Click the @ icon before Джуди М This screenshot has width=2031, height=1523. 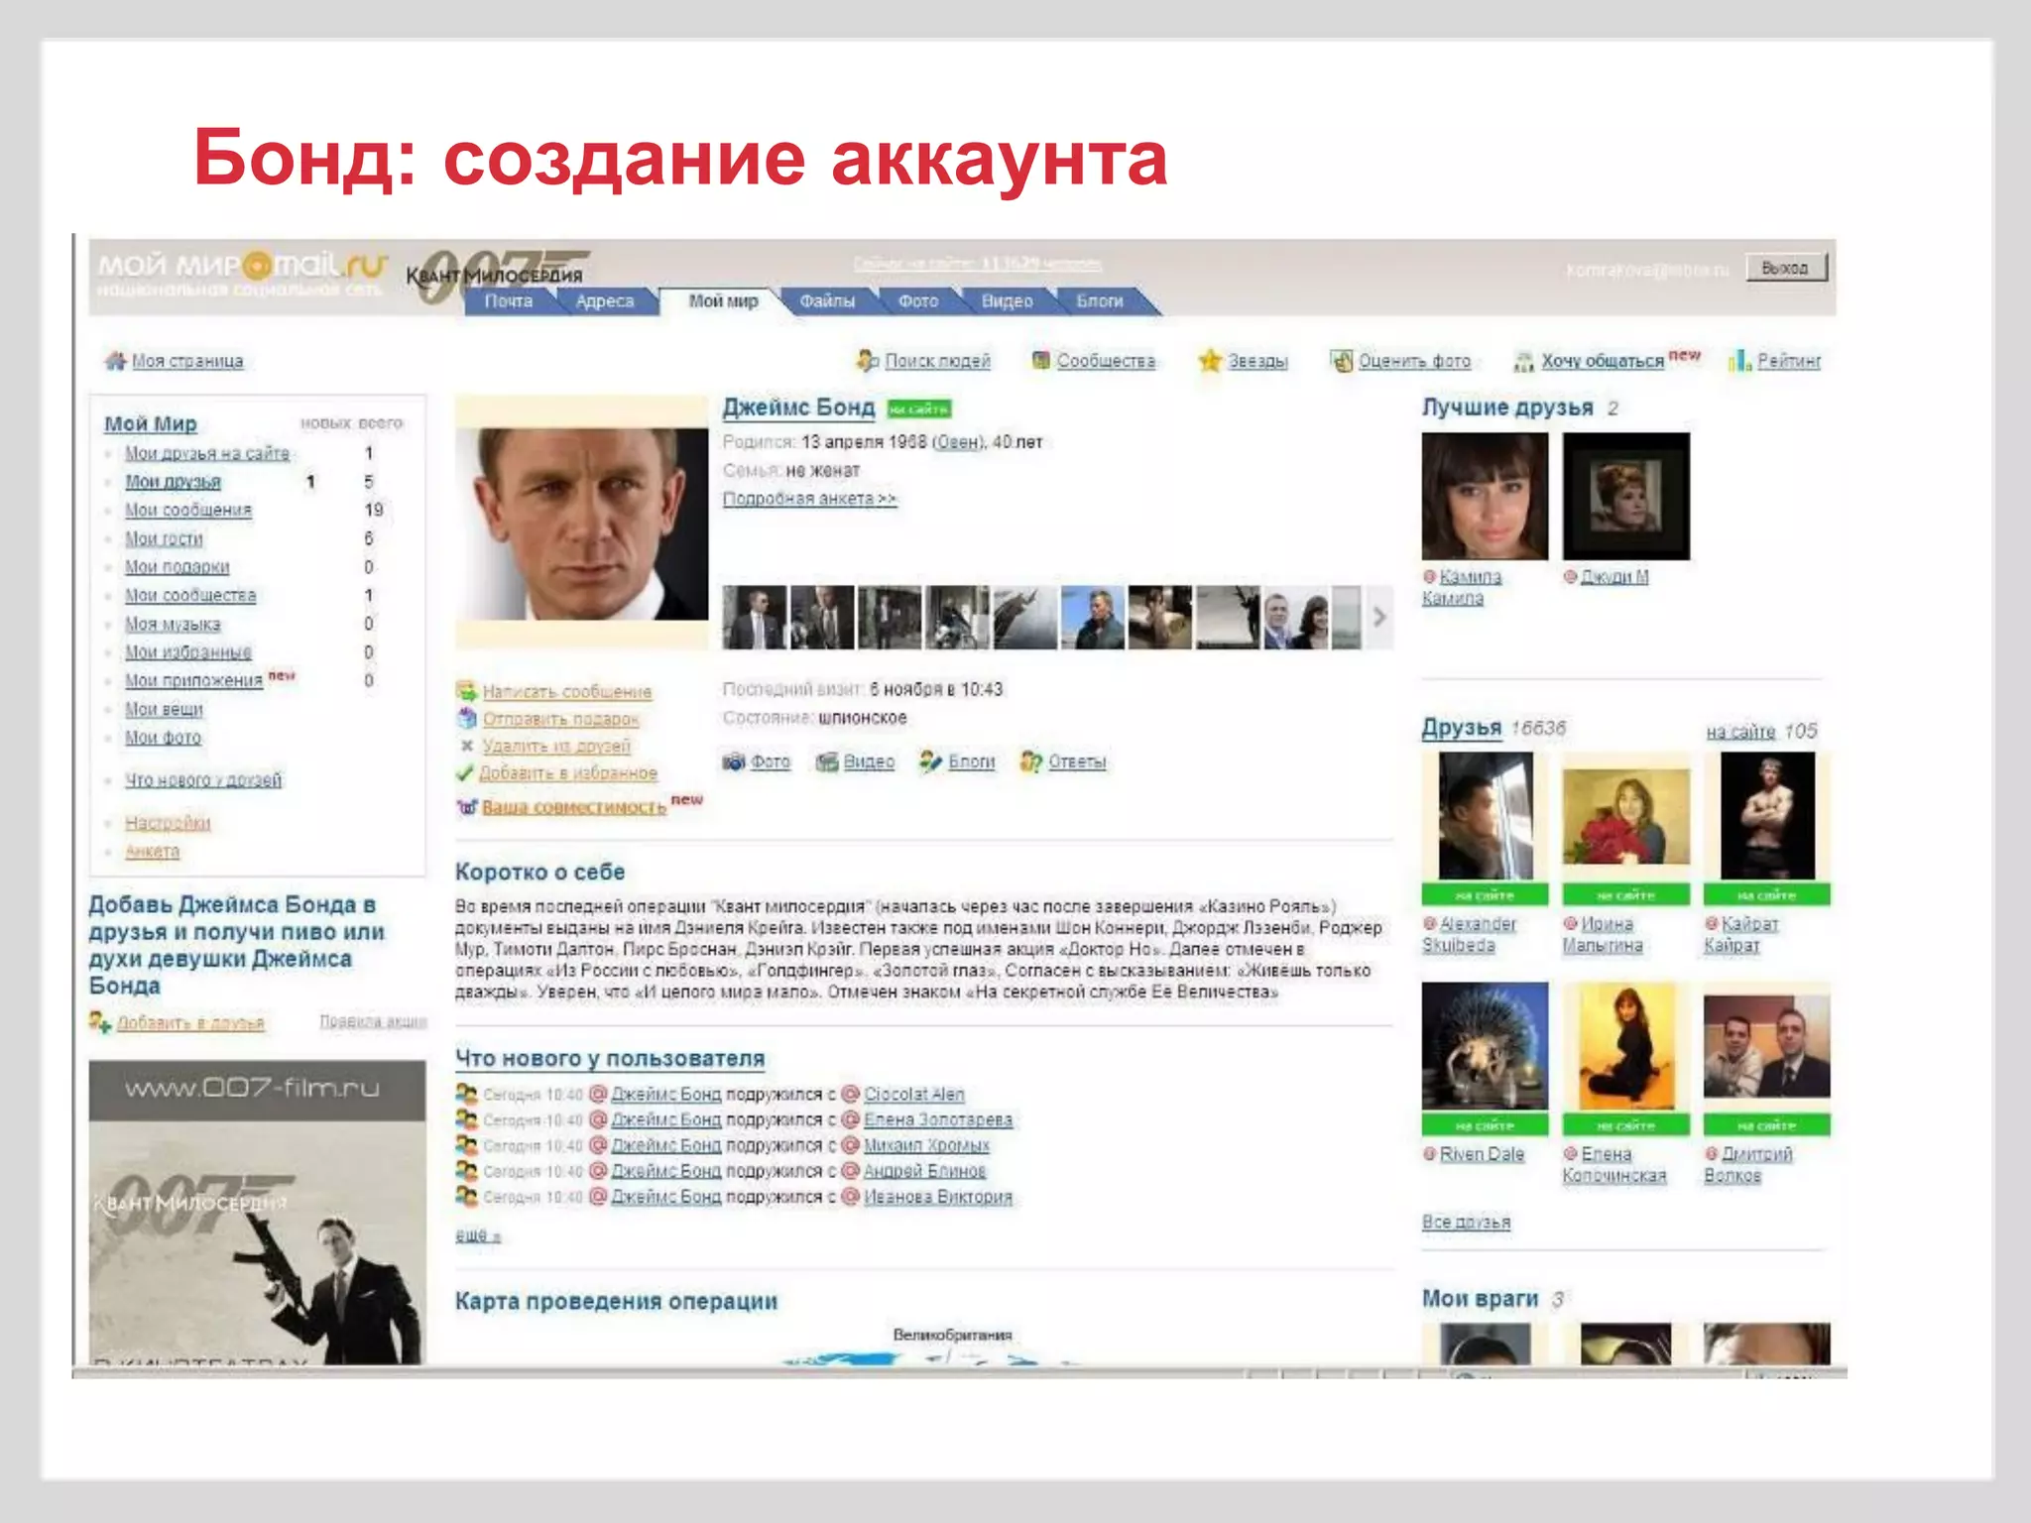(x=1570, y=576)
